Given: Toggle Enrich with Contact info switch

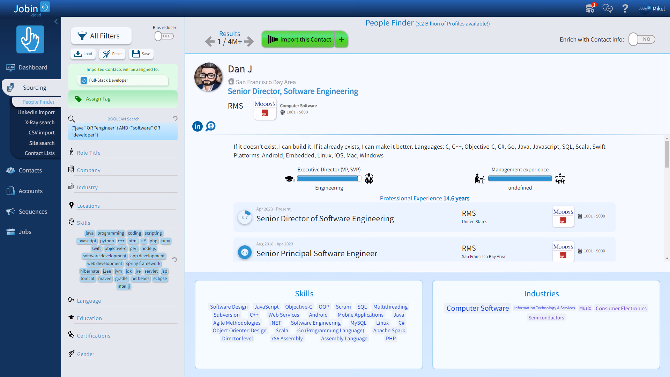Looking at the screenshot, I should [x=642, y=39].
